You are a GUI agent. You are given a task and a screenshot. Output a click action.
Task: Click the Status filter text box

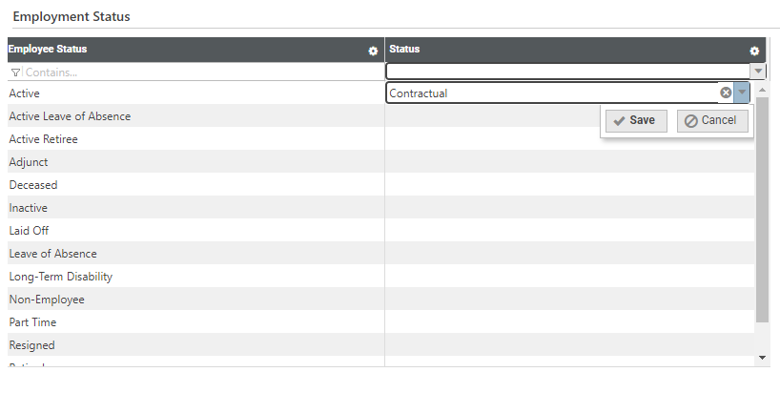(x=568, y=72)
